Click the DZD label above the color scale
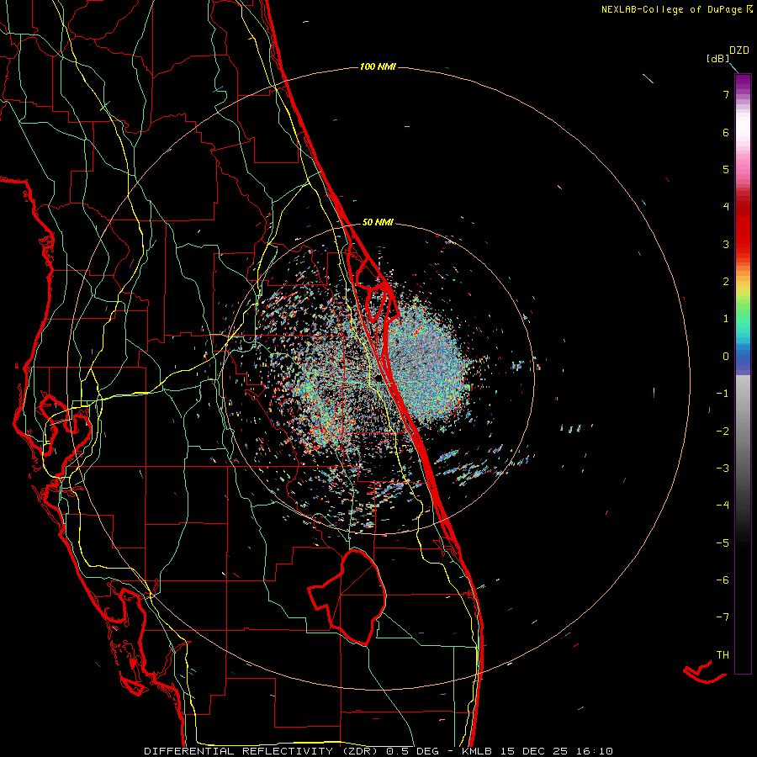The width and height of the screenshot is (757, 757). pyautogui.click(x=739, y=50)
